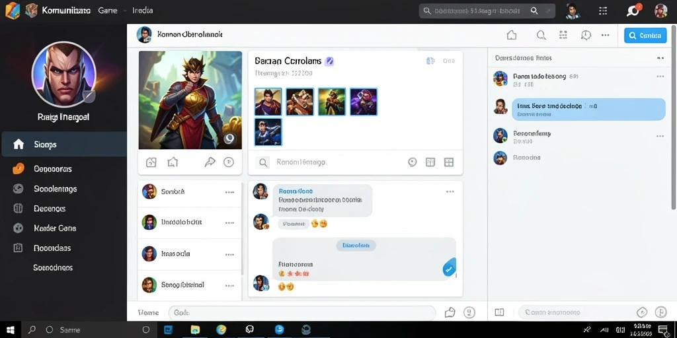Select the first hero thumbnail in Saraan Cerrolams
Screen dimensions: 677x338
coord(268,102)
